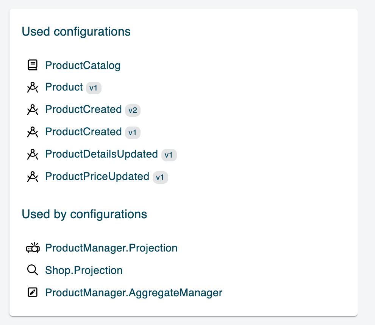Open the ProductDetailsUpdated configuration link
This screenshot has height=325, width=375.
click(x=101, y=154)
